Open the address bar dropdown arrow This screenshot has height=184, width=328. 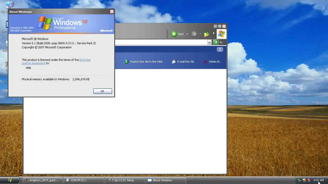pos(209,42)
